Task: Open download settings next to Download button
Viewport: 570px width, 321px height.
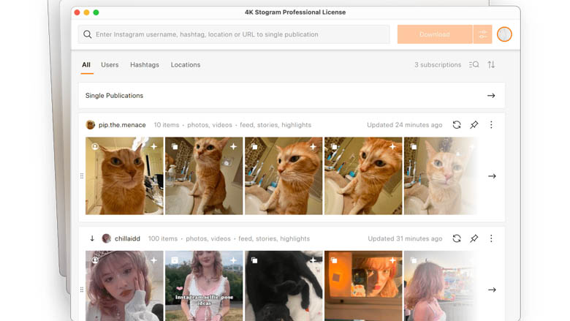Action: 482,34
